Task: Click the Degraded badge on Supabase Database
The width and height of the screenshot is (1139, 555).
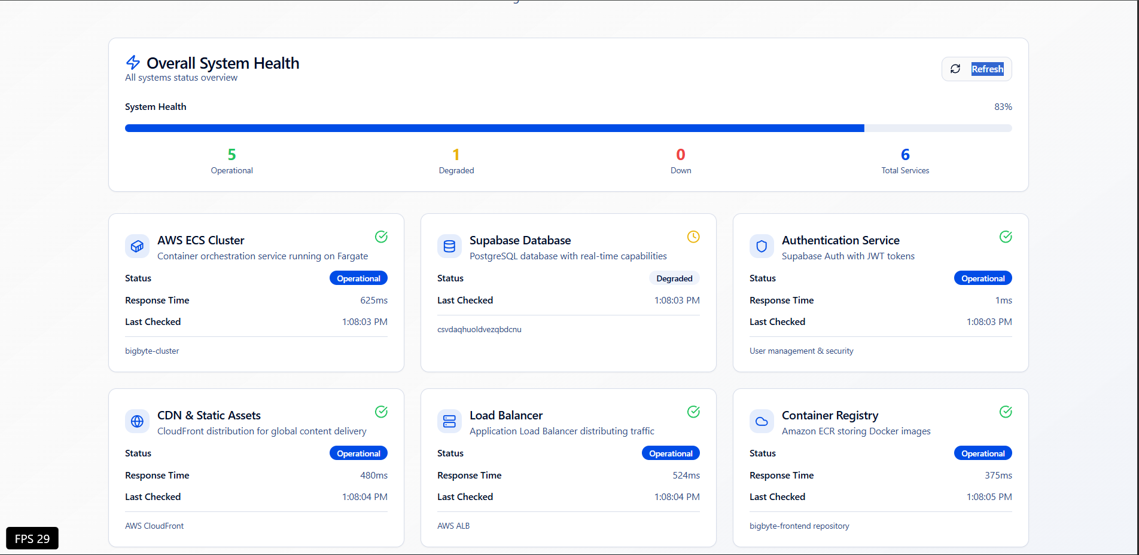Action: click(674, 278)
